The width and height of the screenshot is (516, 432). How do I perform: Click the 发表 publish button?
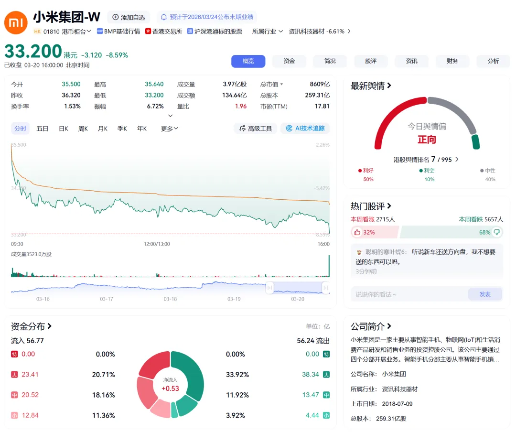click(x=485, y=294)
